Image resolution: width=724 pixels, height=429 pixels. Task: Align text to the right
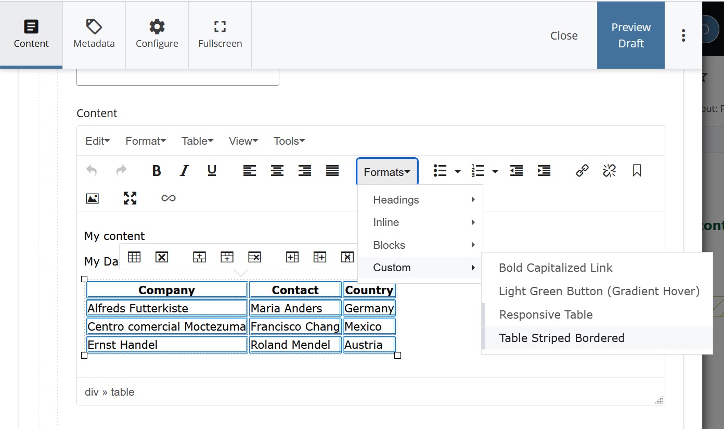[305, 171]
